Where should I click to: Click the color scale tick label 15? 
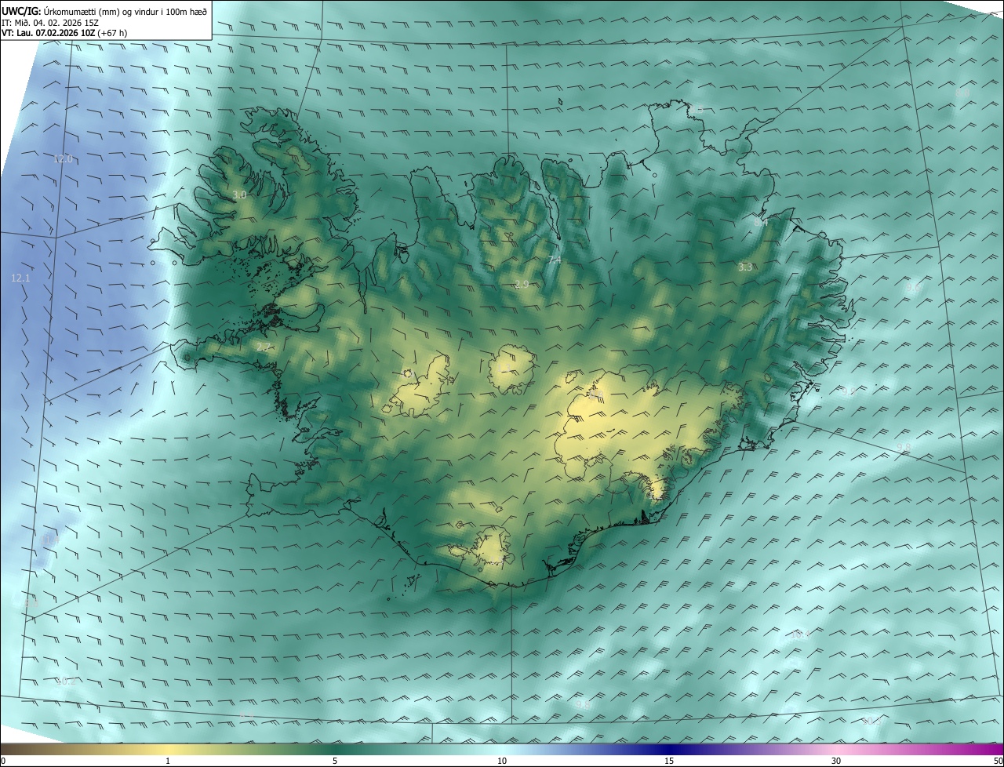(669, 761)
